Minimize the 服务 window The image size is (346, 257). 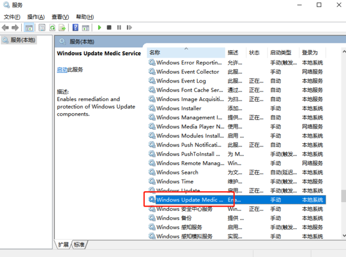coord(299,5)
